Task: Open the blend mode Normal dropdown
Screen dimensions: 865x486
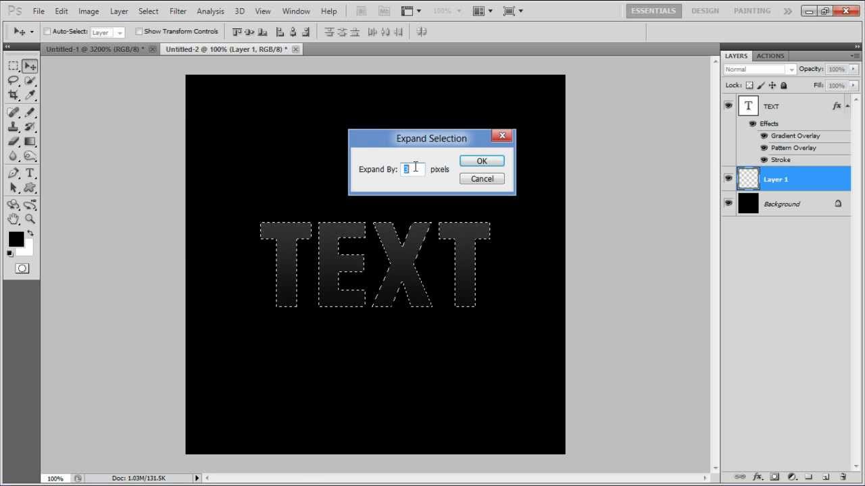Action: click(x=760, y=70)
